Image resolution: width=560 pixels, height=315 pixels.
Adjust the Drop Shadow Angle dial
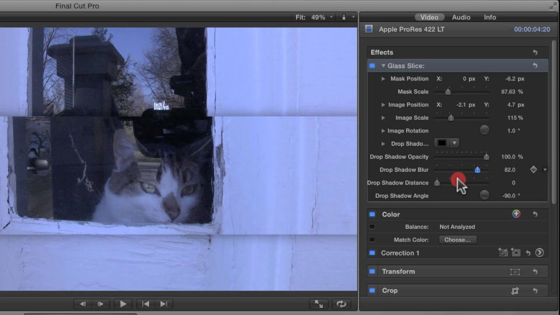tap(484, 196)
